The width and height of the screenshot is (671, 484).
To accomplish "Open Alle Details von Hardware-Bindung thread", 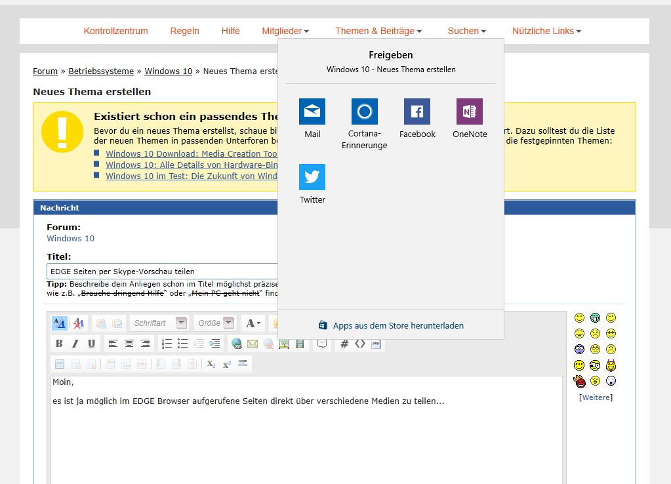I will [192, 165].
